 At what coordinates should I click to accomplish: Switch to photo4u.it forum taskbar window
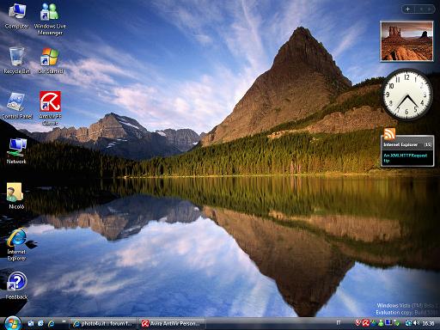[103, 323]
